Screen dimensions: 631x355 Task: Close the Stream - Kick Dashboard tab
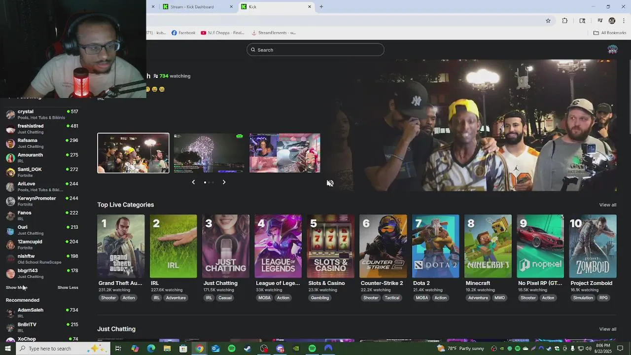[x=231, y=7]
